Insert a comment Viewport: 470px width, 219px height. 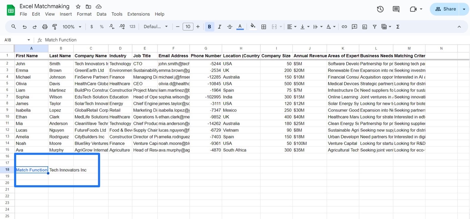click(355, 27)
